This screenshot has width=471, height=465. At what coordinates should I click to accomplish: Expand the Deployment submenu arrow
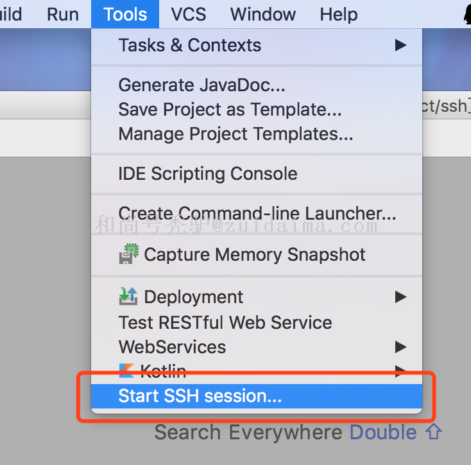coord(400,297)
